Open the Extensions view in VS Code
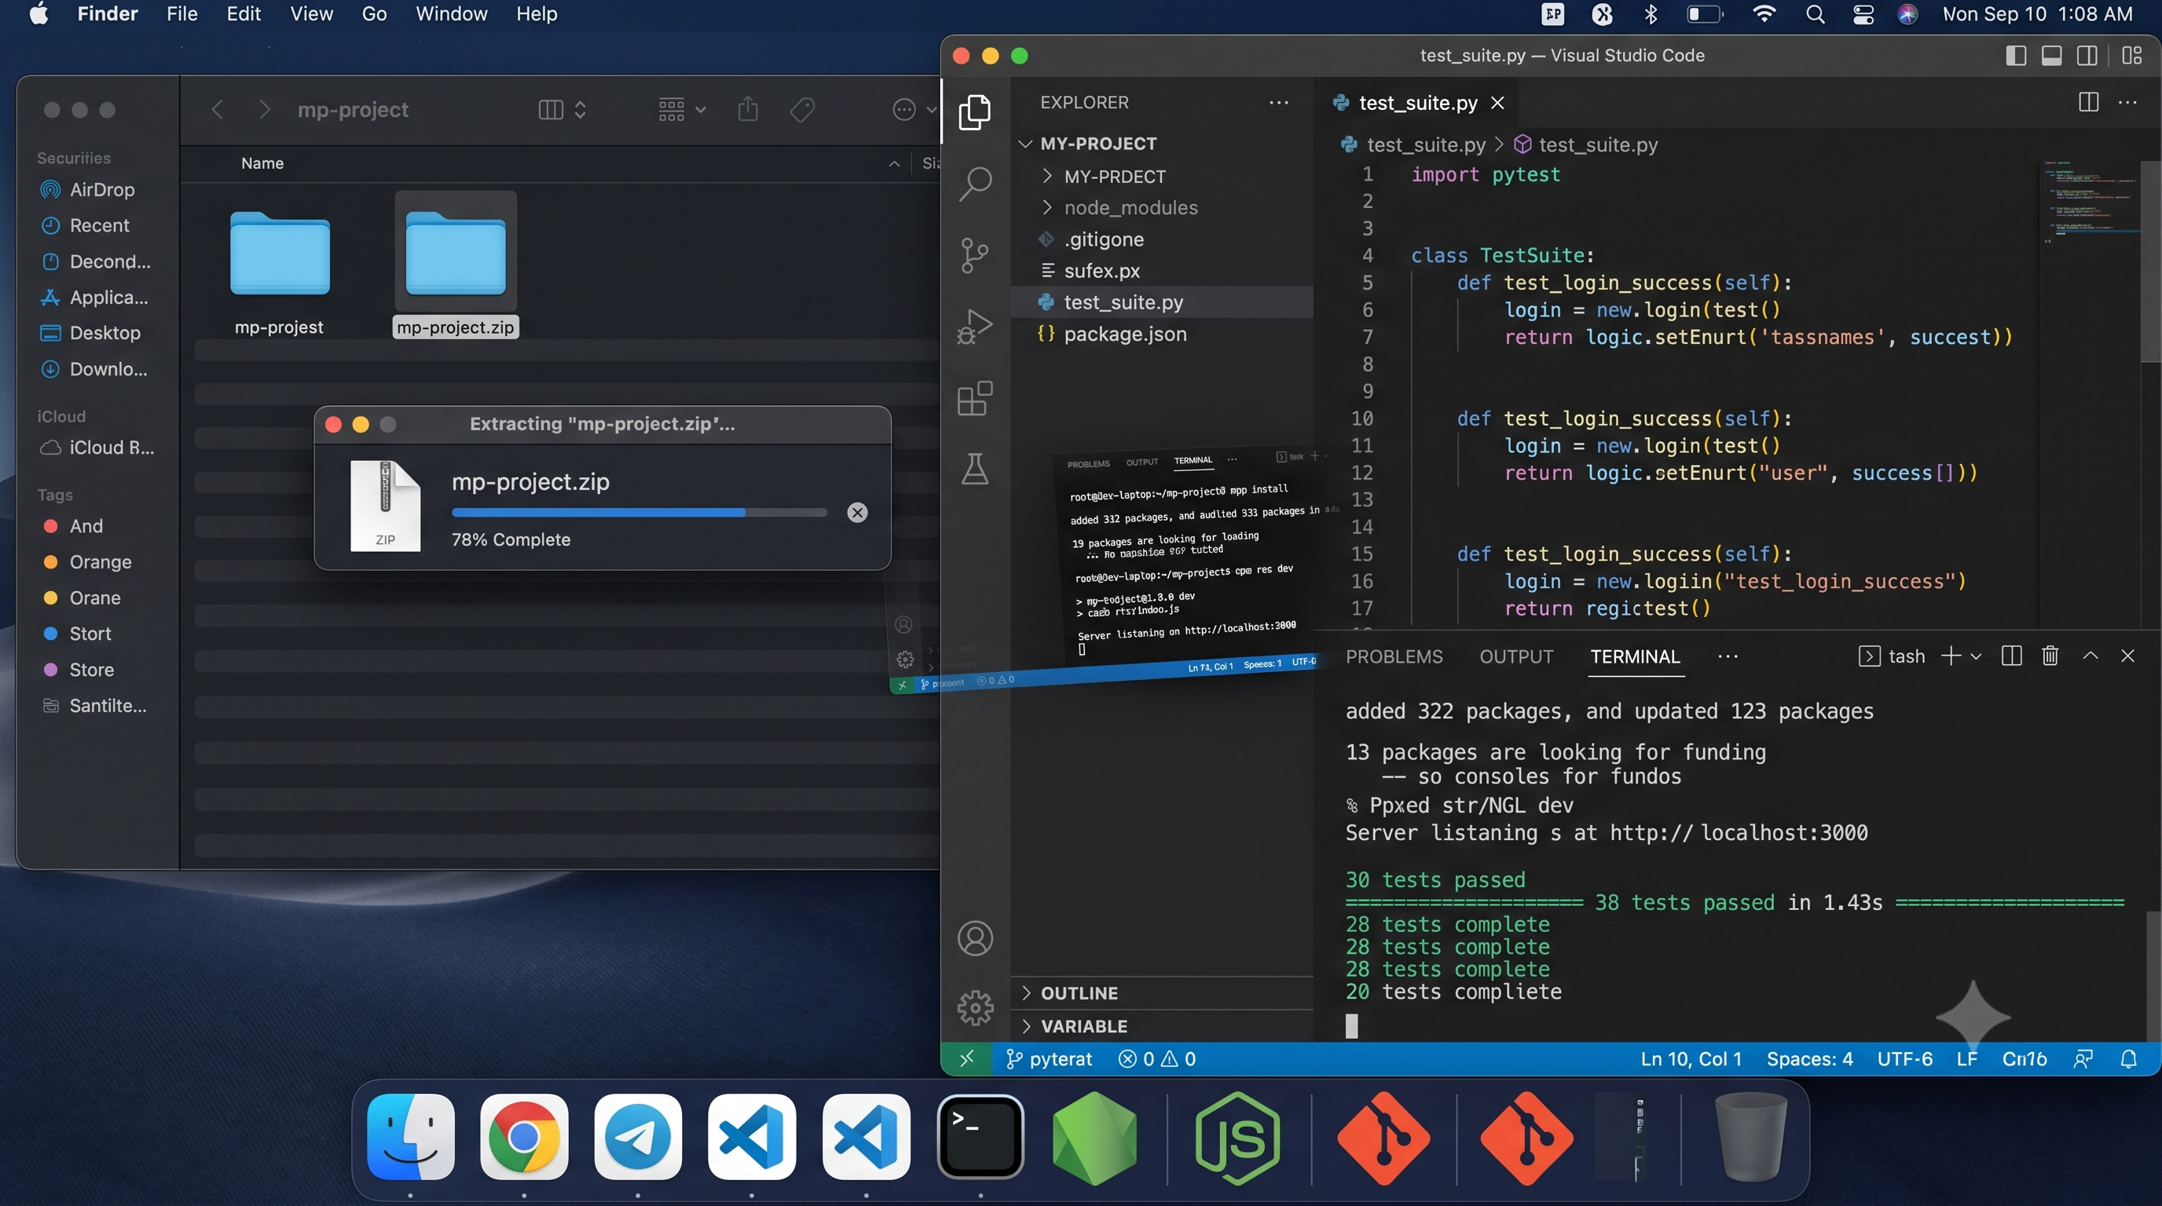Image resolution: width=2162 pixels, height=1206 pixels. [x=974, y=398]
